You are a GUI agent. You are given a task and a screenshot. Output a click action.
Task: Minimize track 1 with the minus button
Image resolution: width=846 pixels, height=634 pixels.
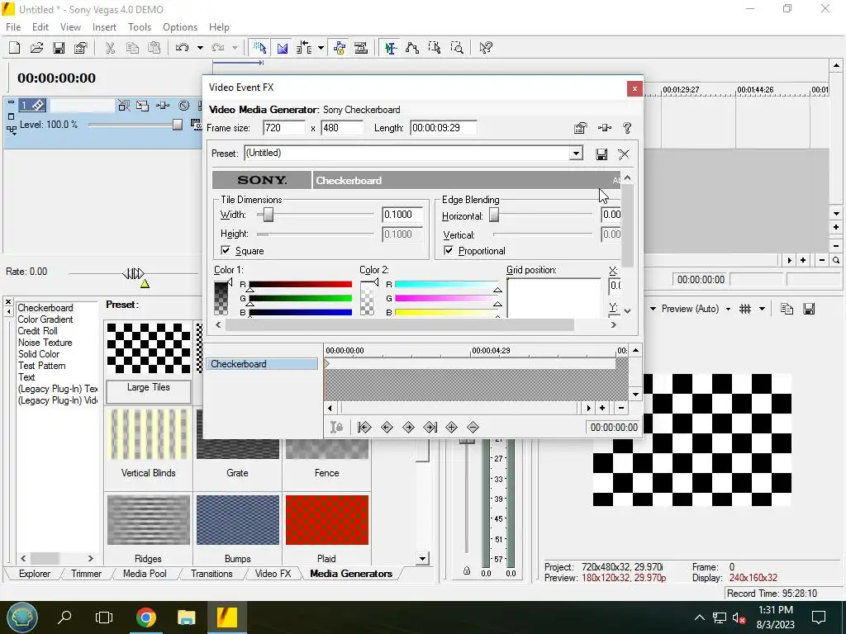point(11,102)
